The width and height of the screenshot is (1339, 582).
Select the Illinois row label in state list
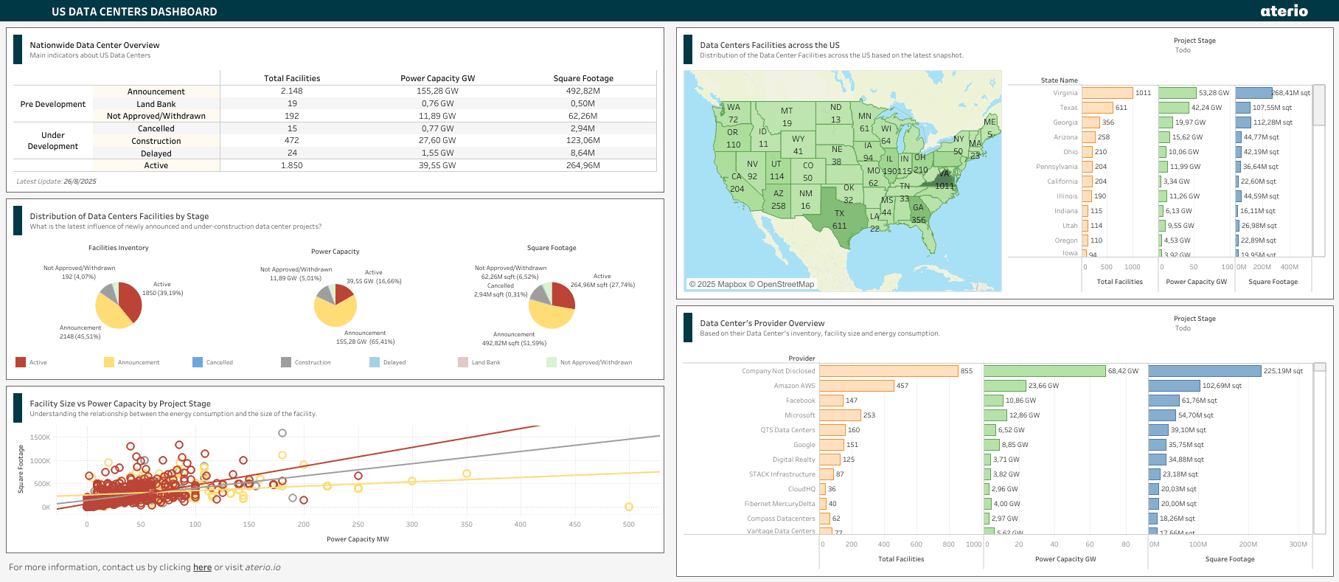click(x=1067, y=196)
